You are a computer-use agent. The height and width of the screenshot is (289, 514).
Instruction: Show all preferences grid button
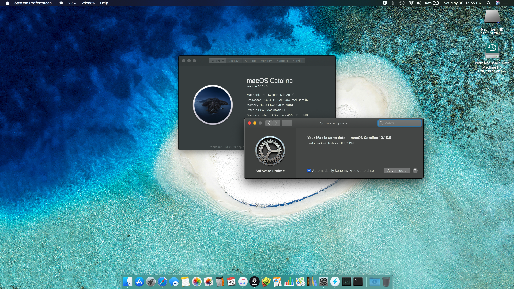click(287, 123)
